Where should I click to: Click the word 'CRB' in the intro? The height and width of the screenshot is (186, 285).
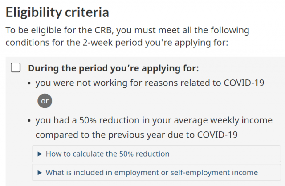[103, 30]
